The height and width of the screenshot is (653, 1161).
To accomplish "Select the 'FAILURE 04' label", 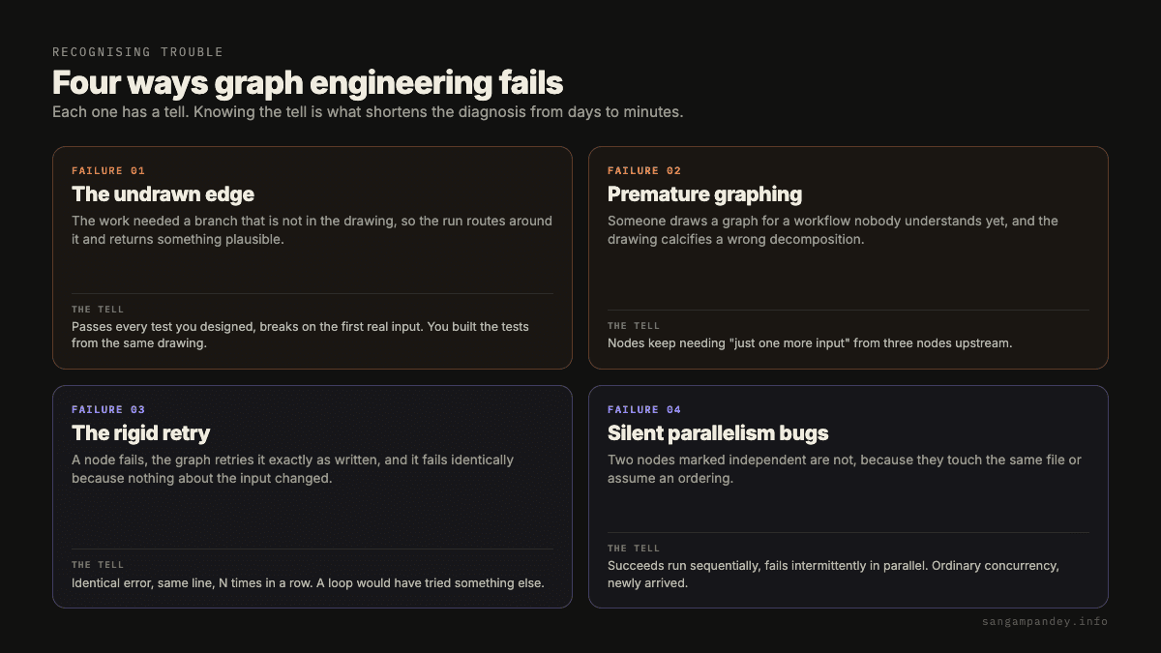I will 644,410.
